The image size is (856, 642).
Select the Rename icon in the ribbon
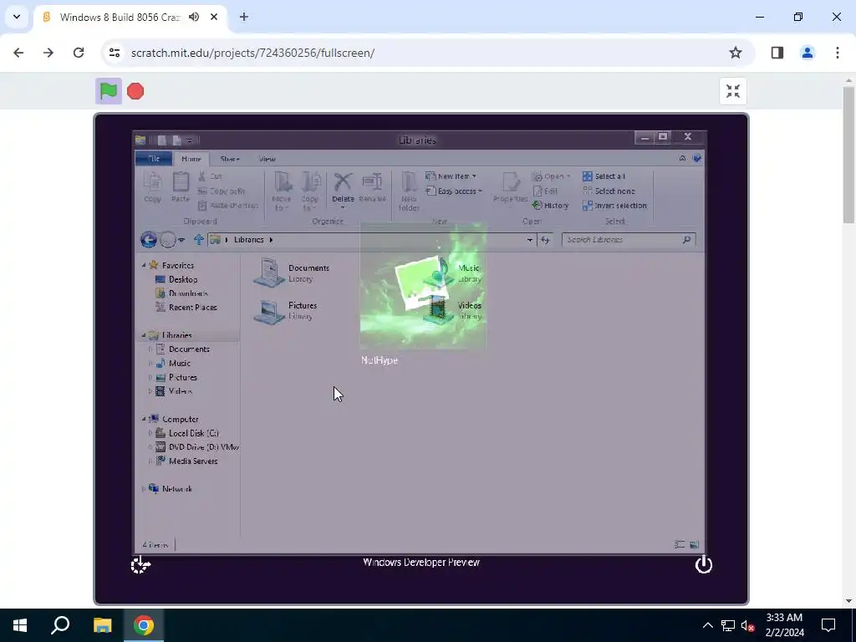pos(372,187)
